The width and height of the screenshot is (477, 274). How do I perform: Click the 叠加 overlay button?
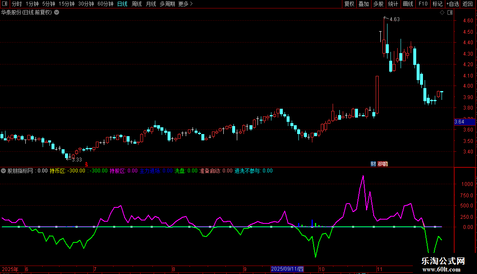pyautogui.click(x=363, y=4)
